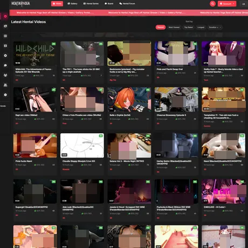Open the US language selector

244,4
